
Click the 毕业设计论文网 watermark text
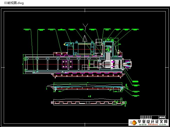tap(152, 122)
